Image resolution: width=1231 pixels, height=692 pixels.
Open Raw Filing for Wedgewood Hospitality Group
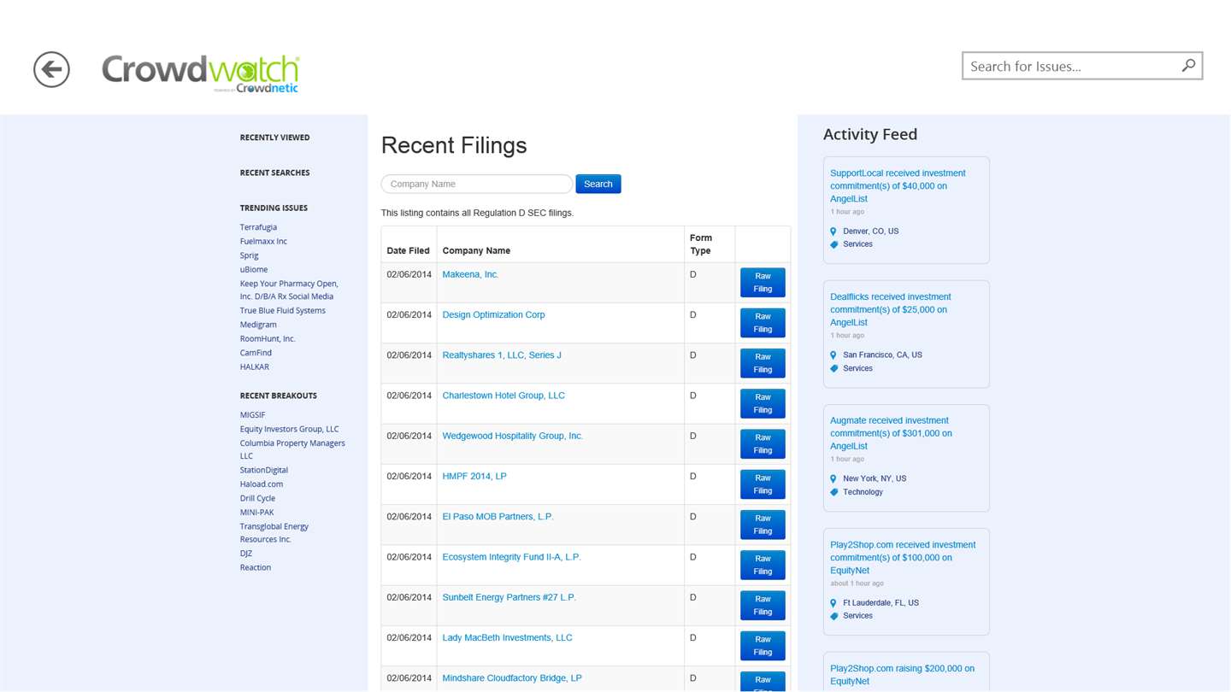[763, 443]
